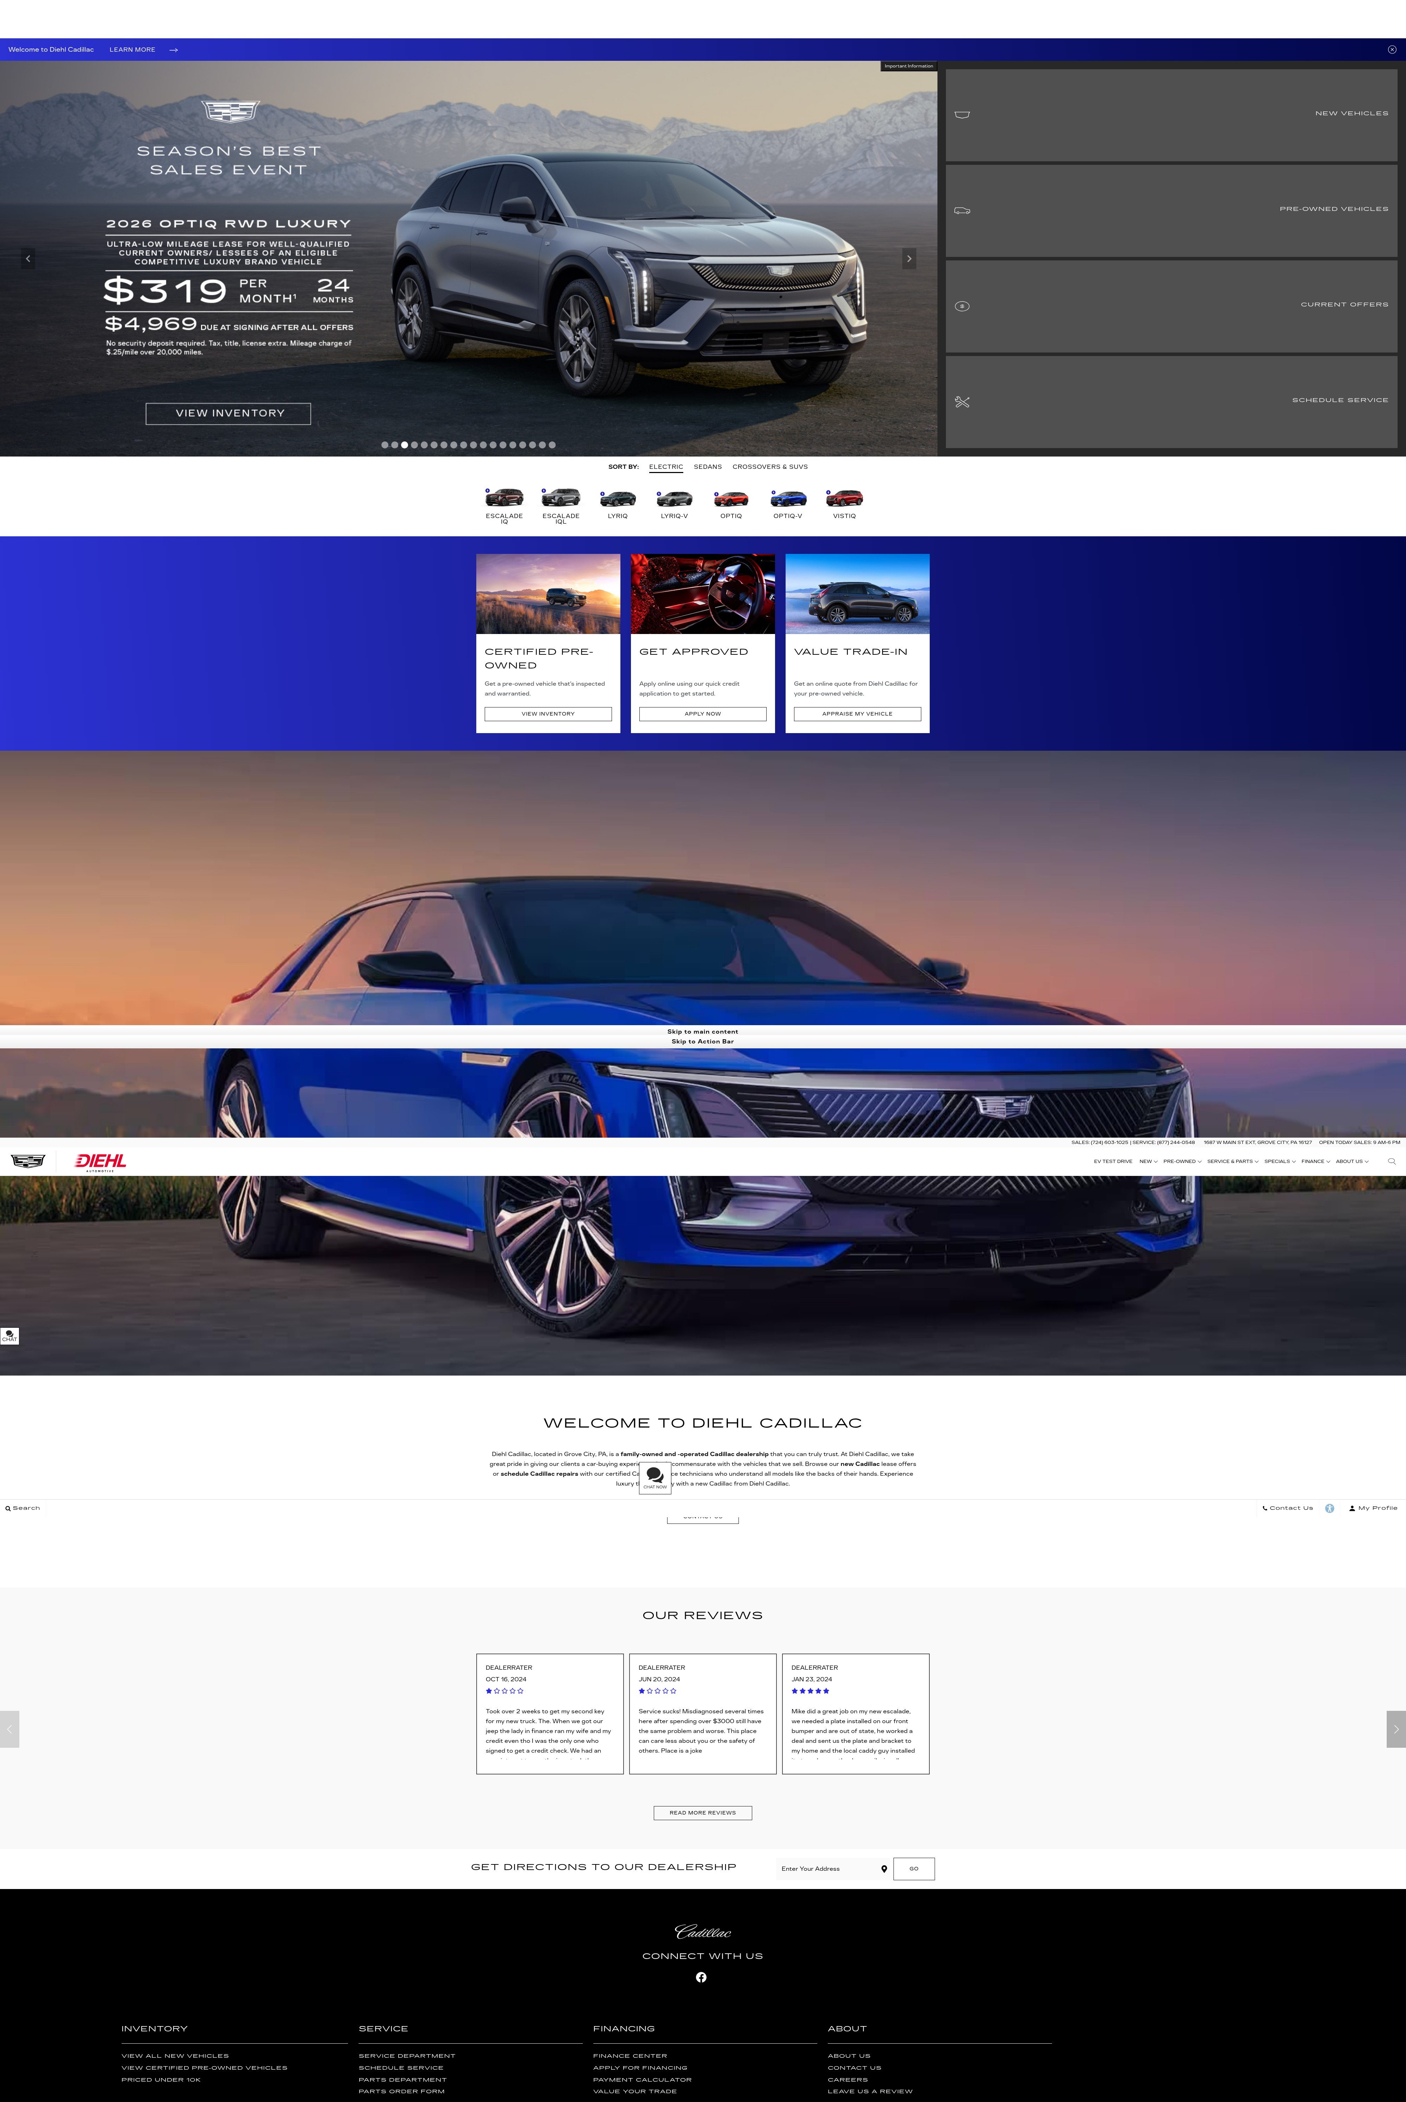Close the Welcome to Diehl Cadillac banner
Viewport: 1406px width, 2102px height.
pyautogui.click(x=1392, y=49)
